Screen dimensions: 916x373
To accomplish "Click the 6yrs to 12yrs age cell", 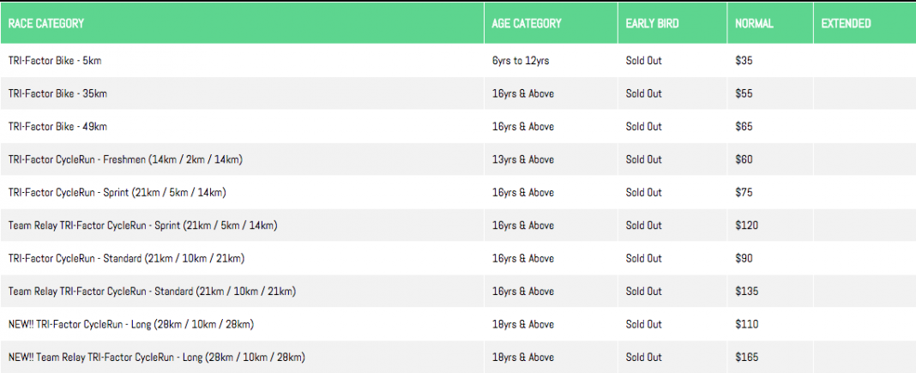I will [x=521, y=61].
